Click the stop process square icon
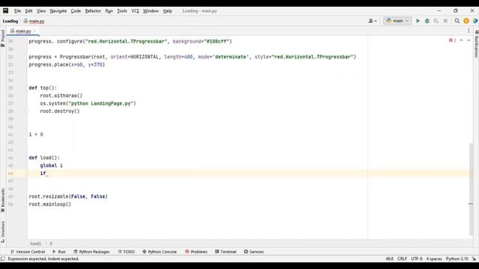 [445, 21]
